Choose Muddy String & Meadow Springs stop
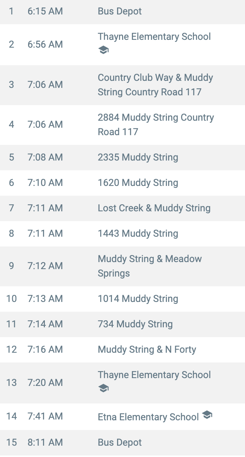This screenshot has height=457, width=245. (x=123, y=266)
